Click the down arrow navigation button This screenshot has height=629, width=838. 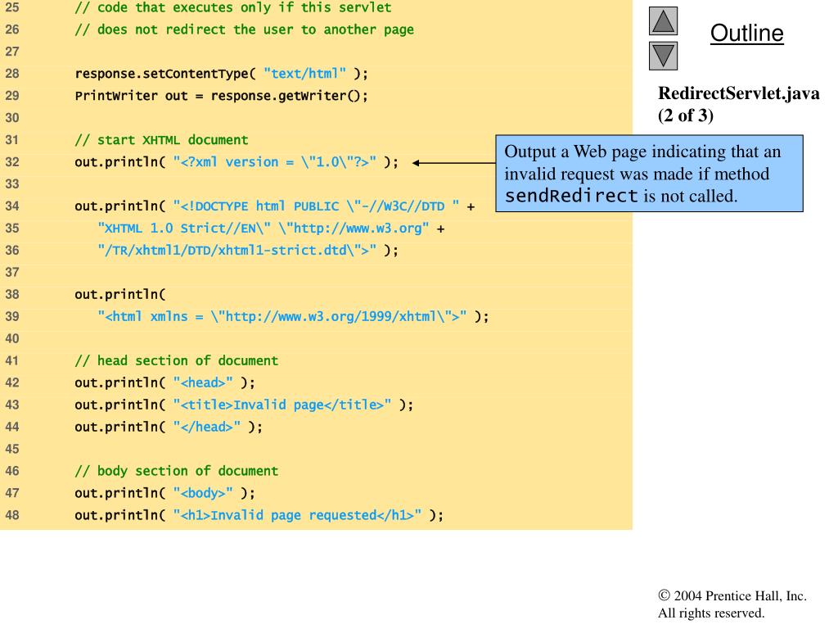[663, 57]
